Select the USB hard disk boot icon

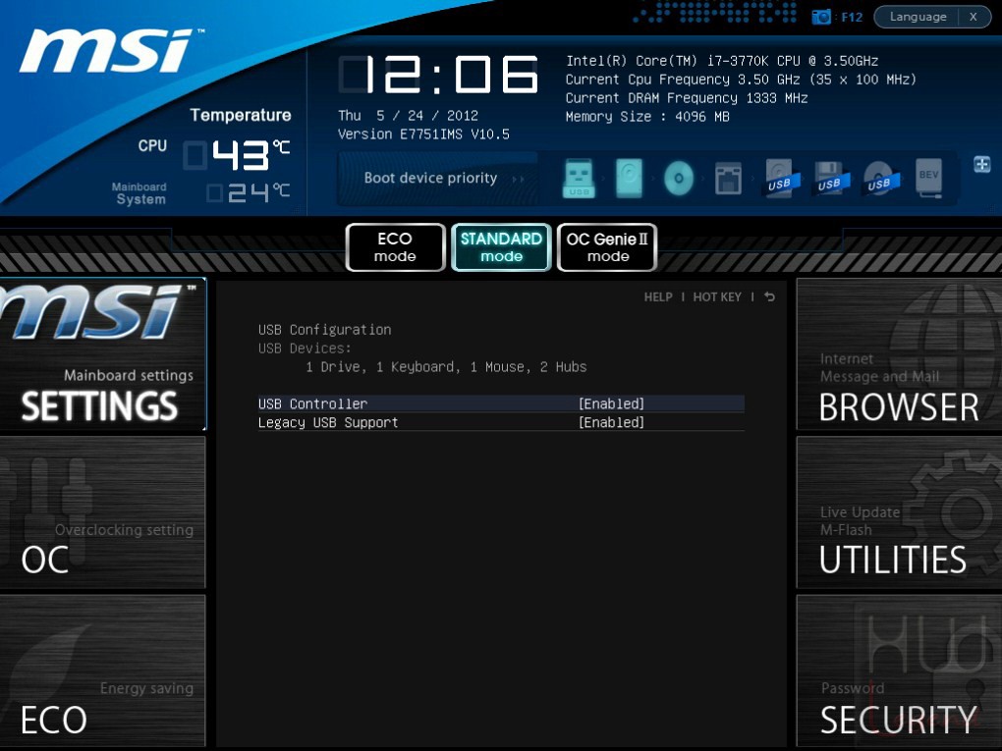click(x=782, y=178)
